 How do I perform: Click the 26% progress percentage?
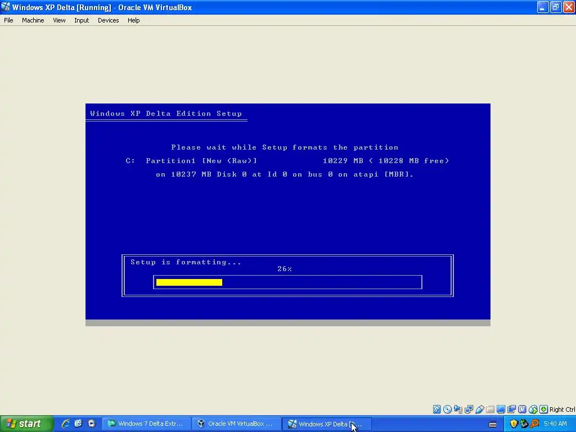pyautogui.click(x=285, y=269)
